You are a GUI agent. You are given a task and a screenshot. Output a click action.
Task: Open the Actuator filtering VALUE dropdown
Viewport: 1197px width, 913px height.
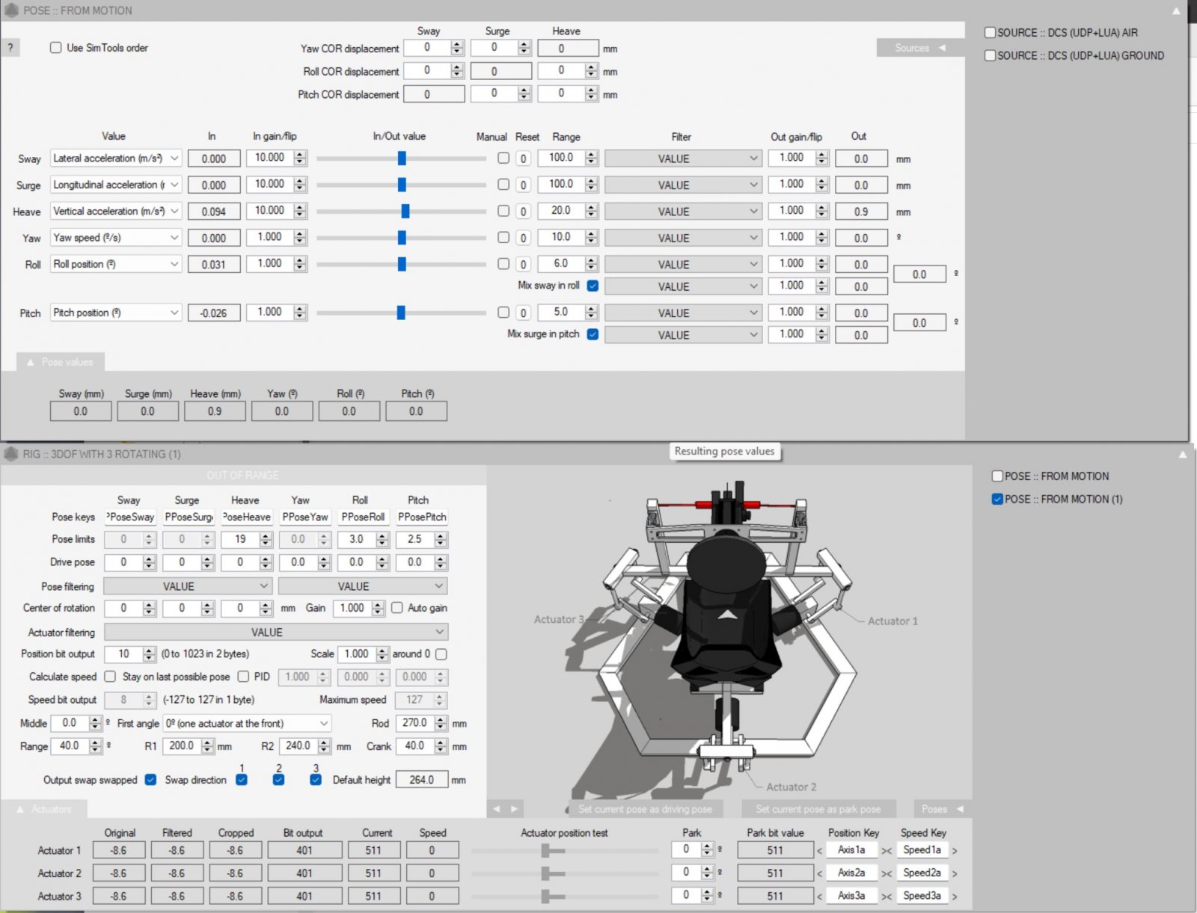[276, 632]
